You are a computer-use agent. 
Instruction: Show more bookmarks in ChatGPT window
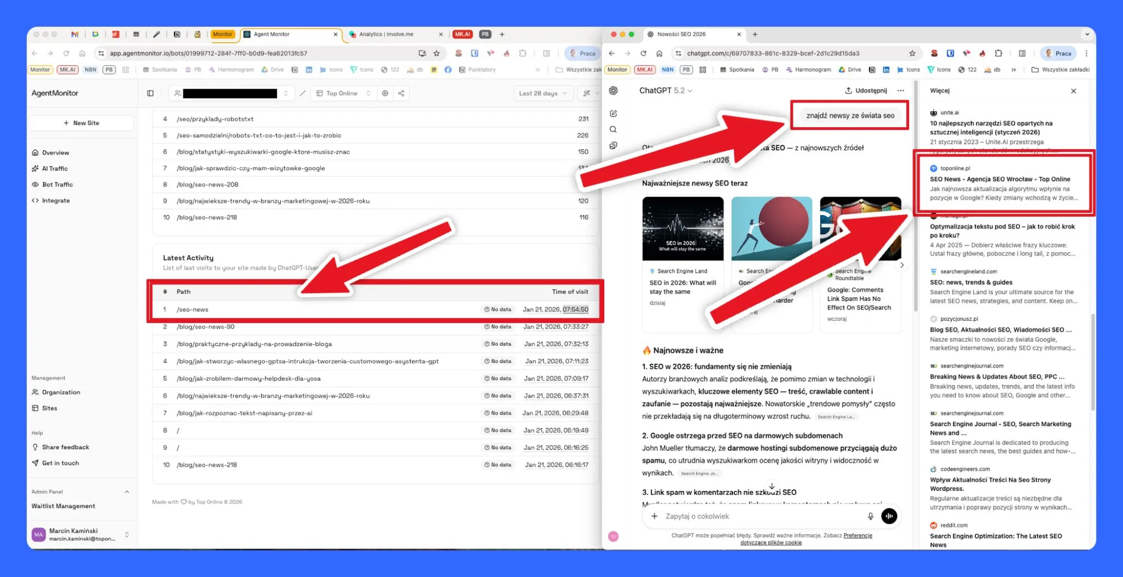[1013, 70]
